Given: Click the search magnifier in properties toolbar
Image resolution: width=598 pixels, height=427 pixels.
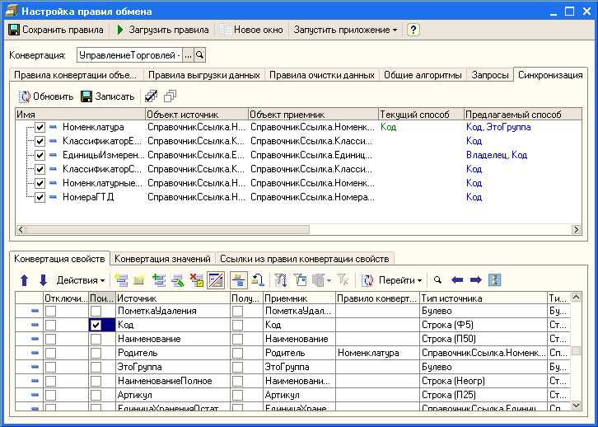Looking at the screenshot, I should point(437,280).
